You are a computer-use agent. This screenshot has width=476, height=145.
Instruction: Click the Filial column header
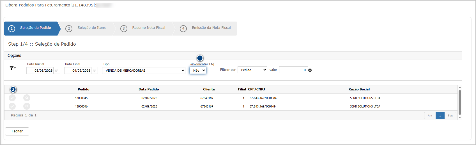click(x=242, y=89)
